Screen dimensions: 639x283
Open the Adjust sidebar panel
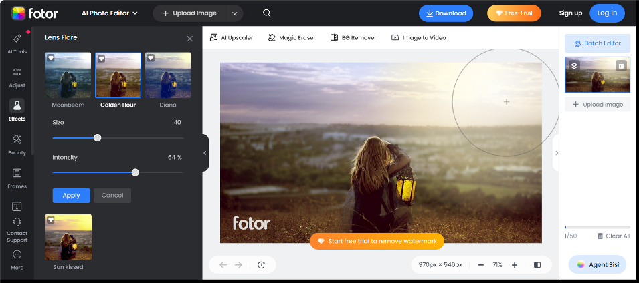point(17,76)
